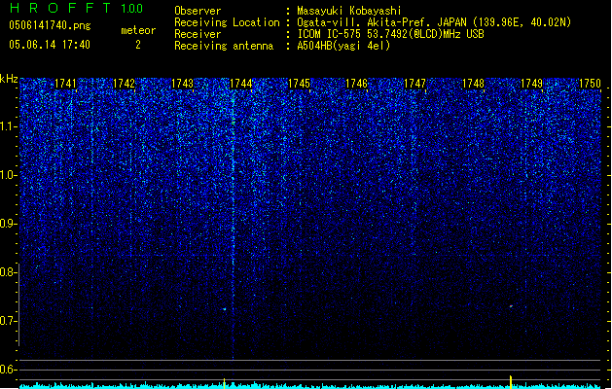The height and width of the screenshot is (389, 612).
Task: Click the 1746 time axis marker
Action: (x=357, y=84)
